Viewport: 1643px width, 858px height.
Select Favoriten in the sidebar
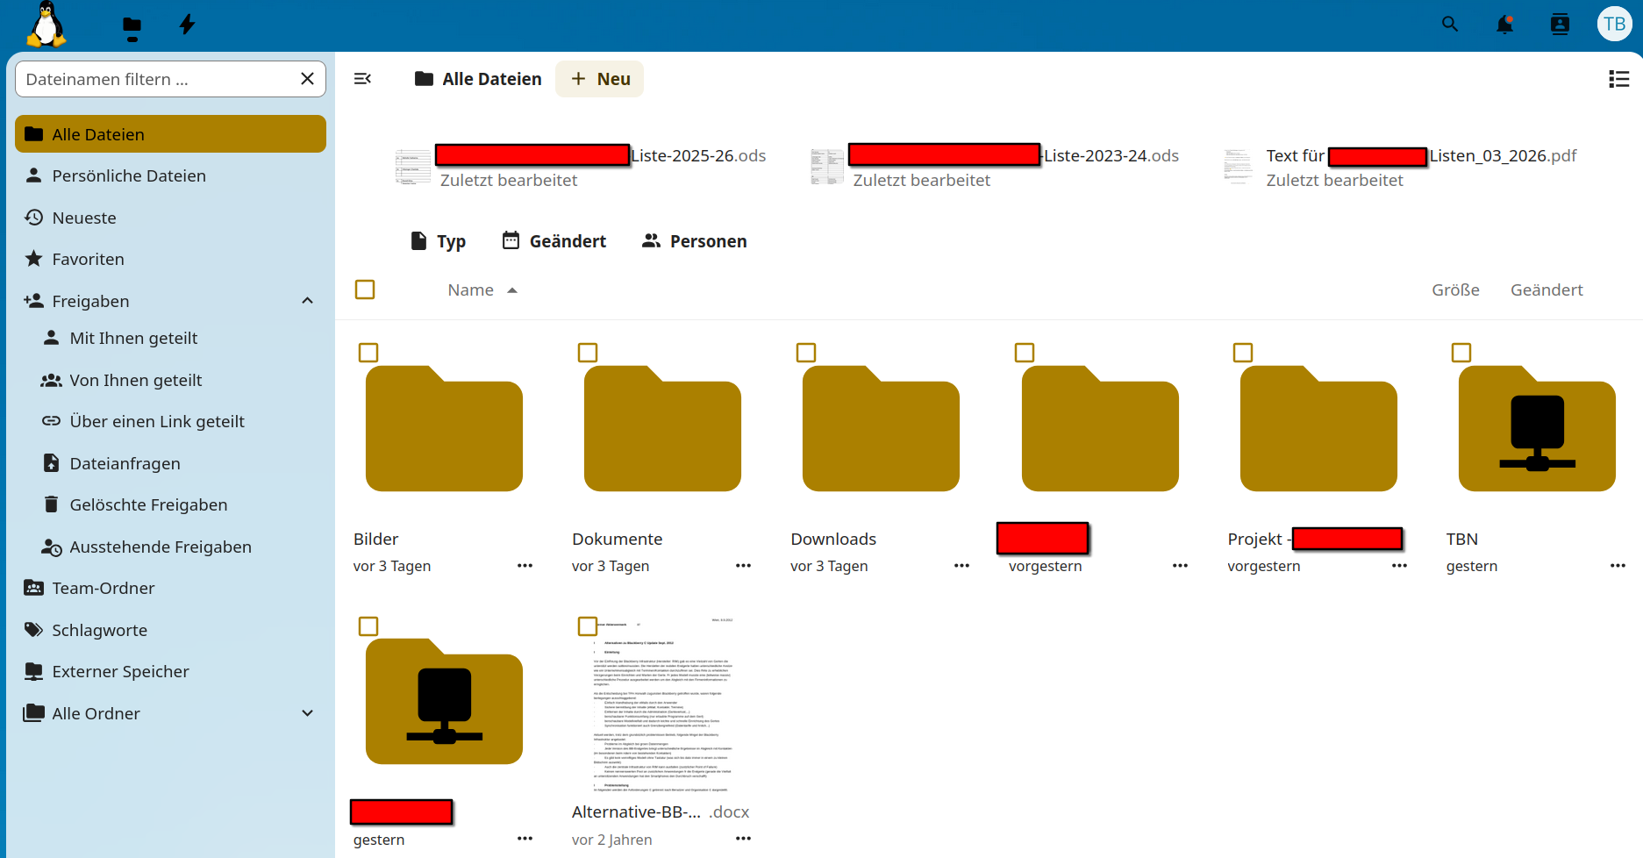click(88, 259)
